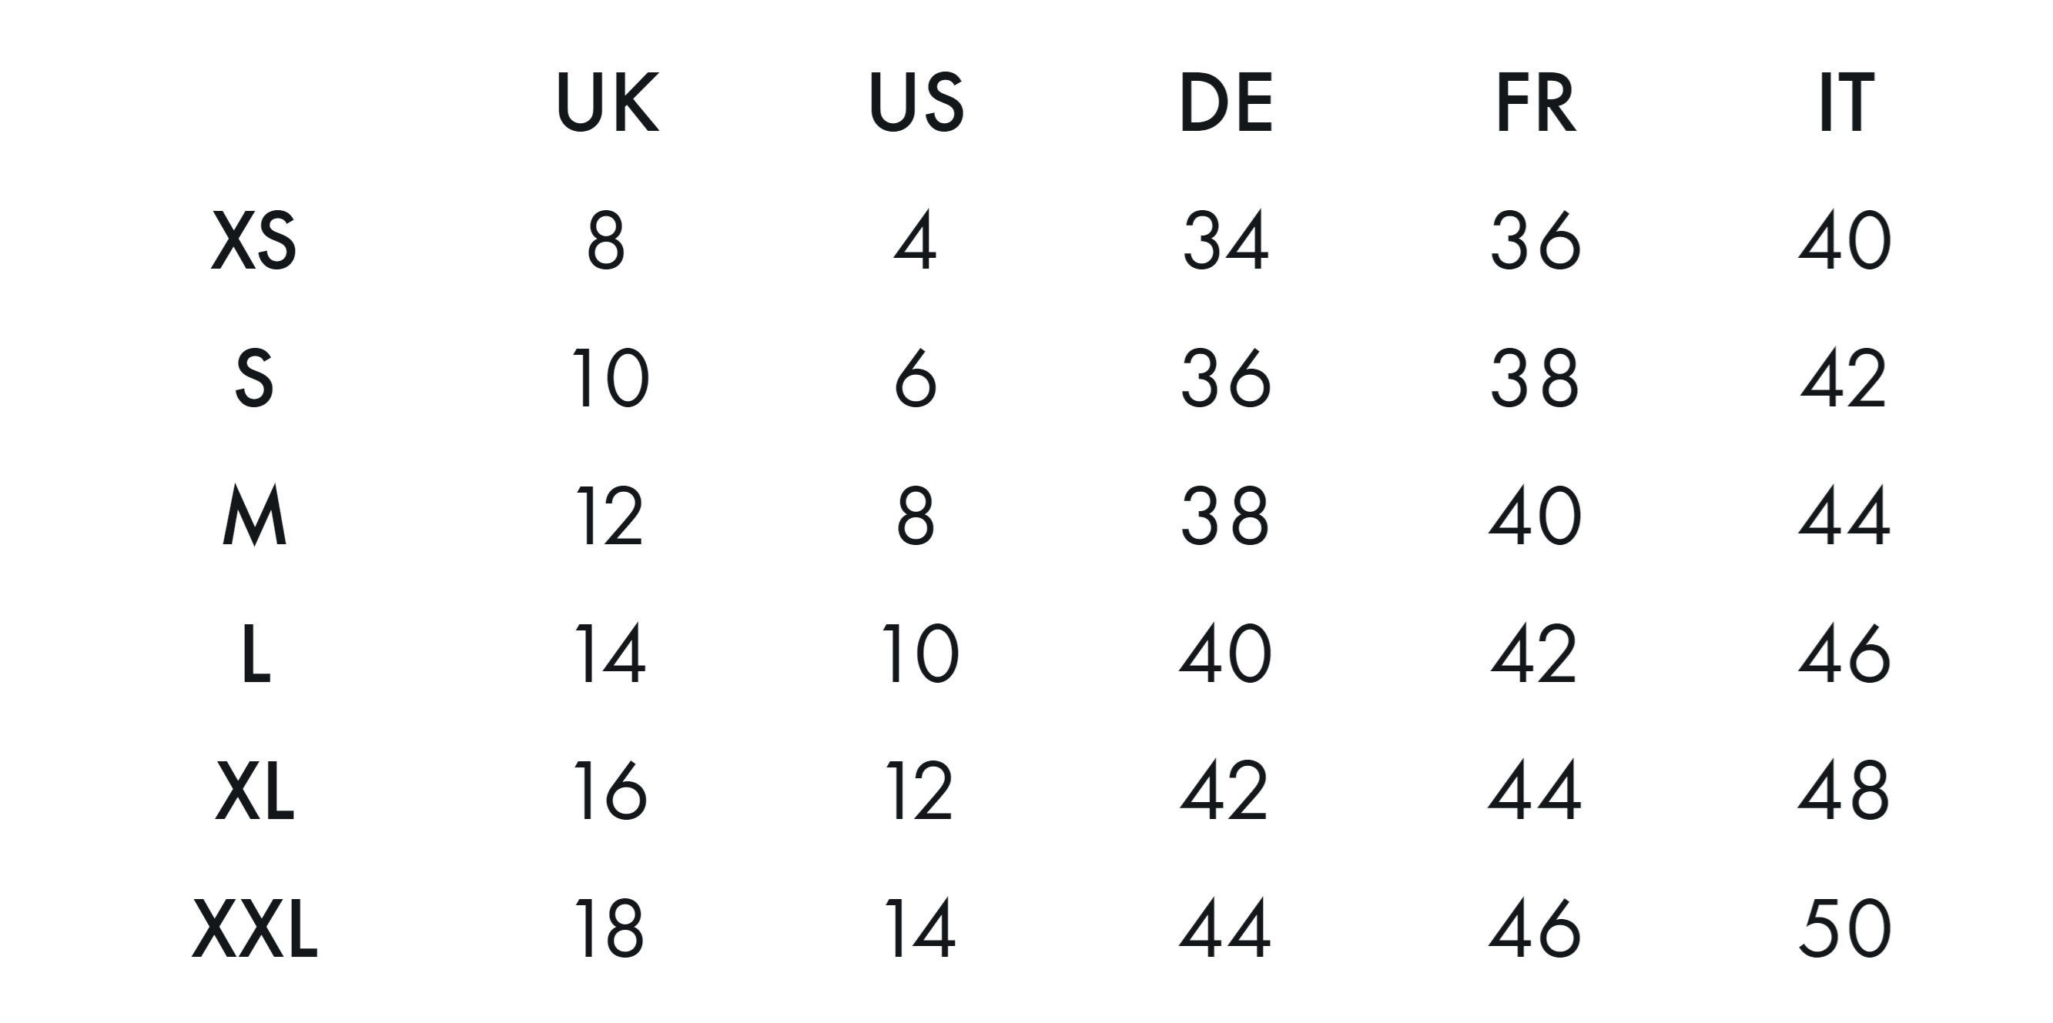Click UK size 18 in XXL row

609,929
